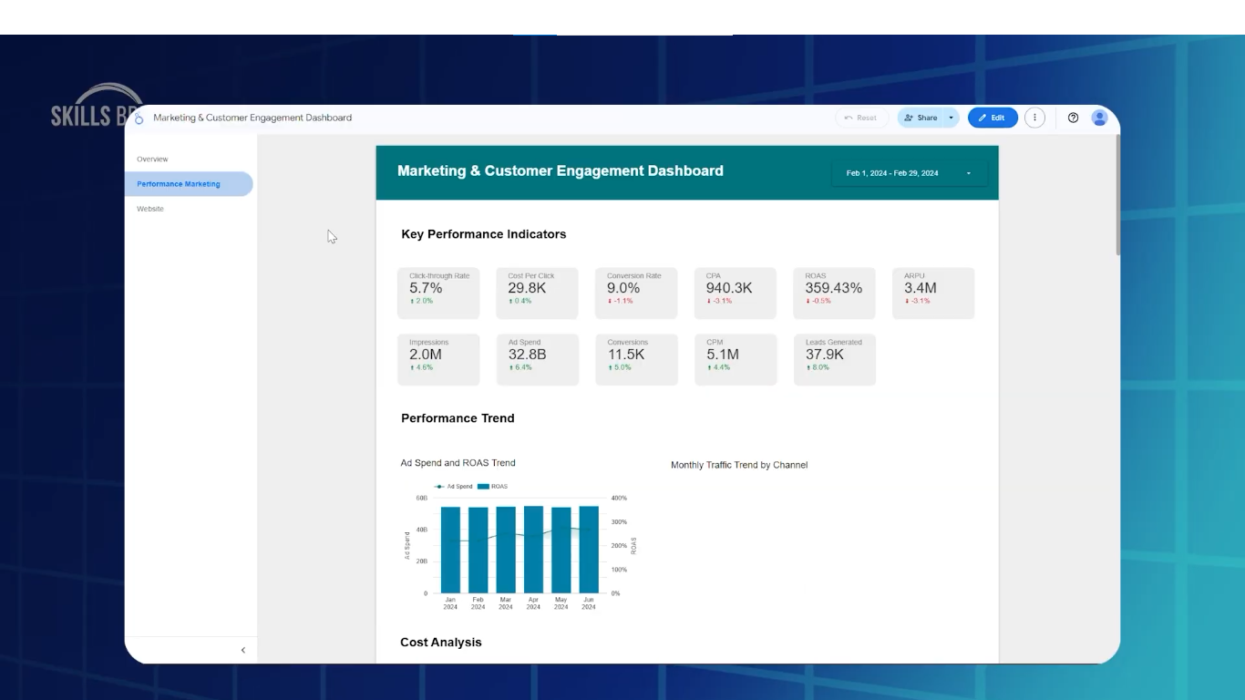Click the Looker Studio logo icon
The width and height of the screenshot is (1245, 700).
pyautogui.click(x=139, y=118)
